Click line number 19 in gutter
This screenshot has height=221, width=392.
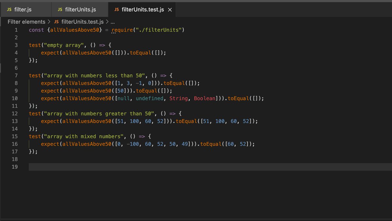point(14,167)
